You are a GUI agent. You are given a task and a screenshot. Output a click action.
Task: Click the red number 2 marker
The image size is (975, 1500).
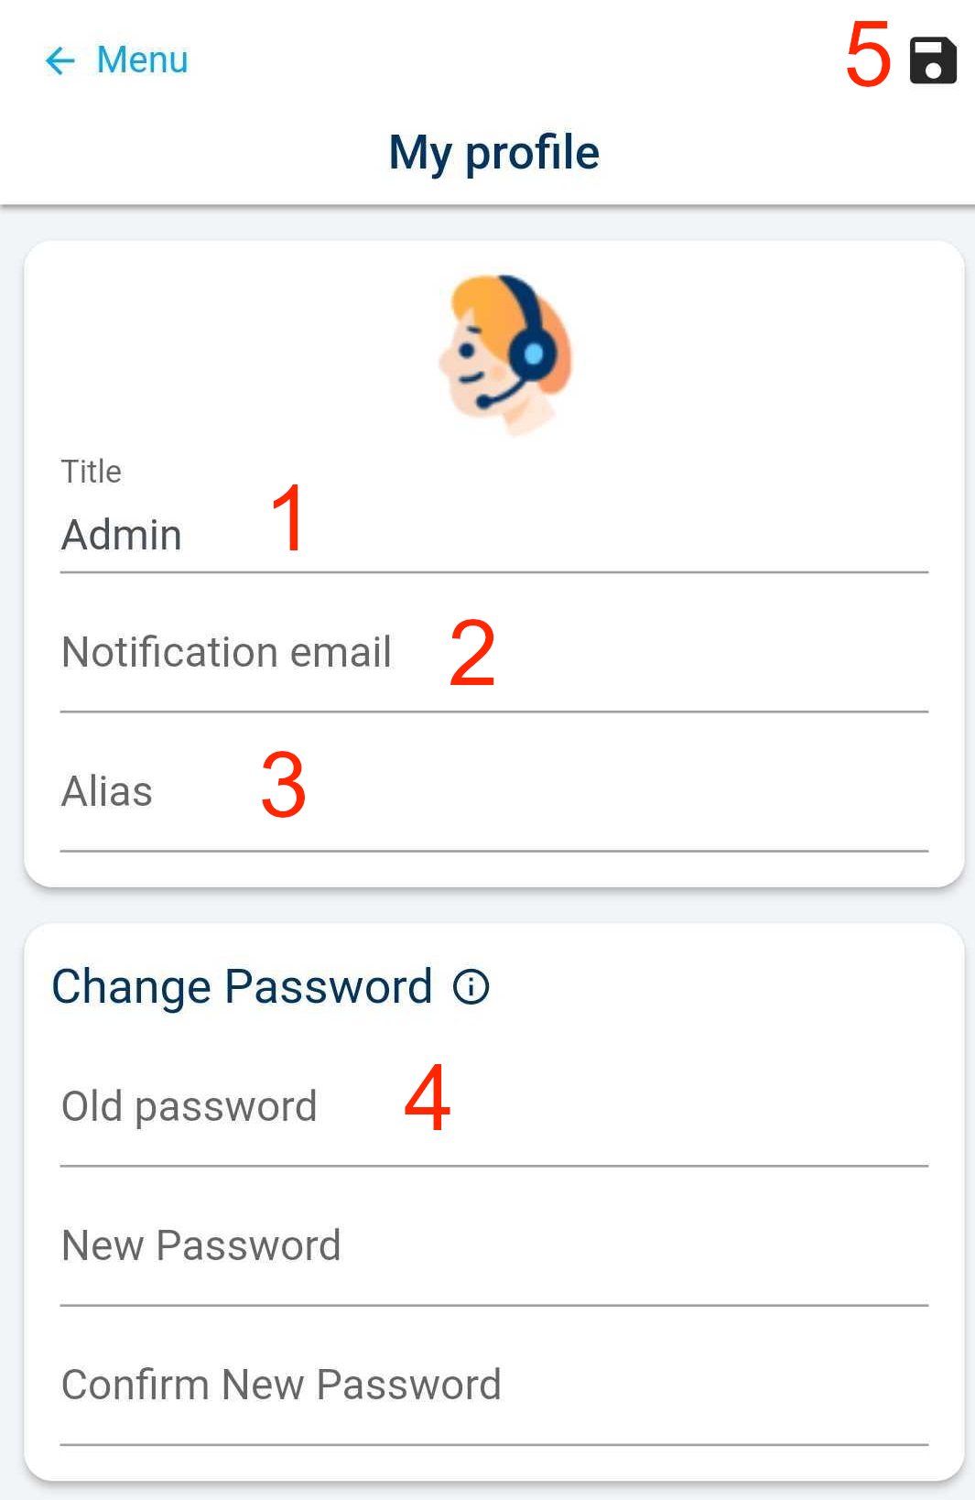[472, 653]
